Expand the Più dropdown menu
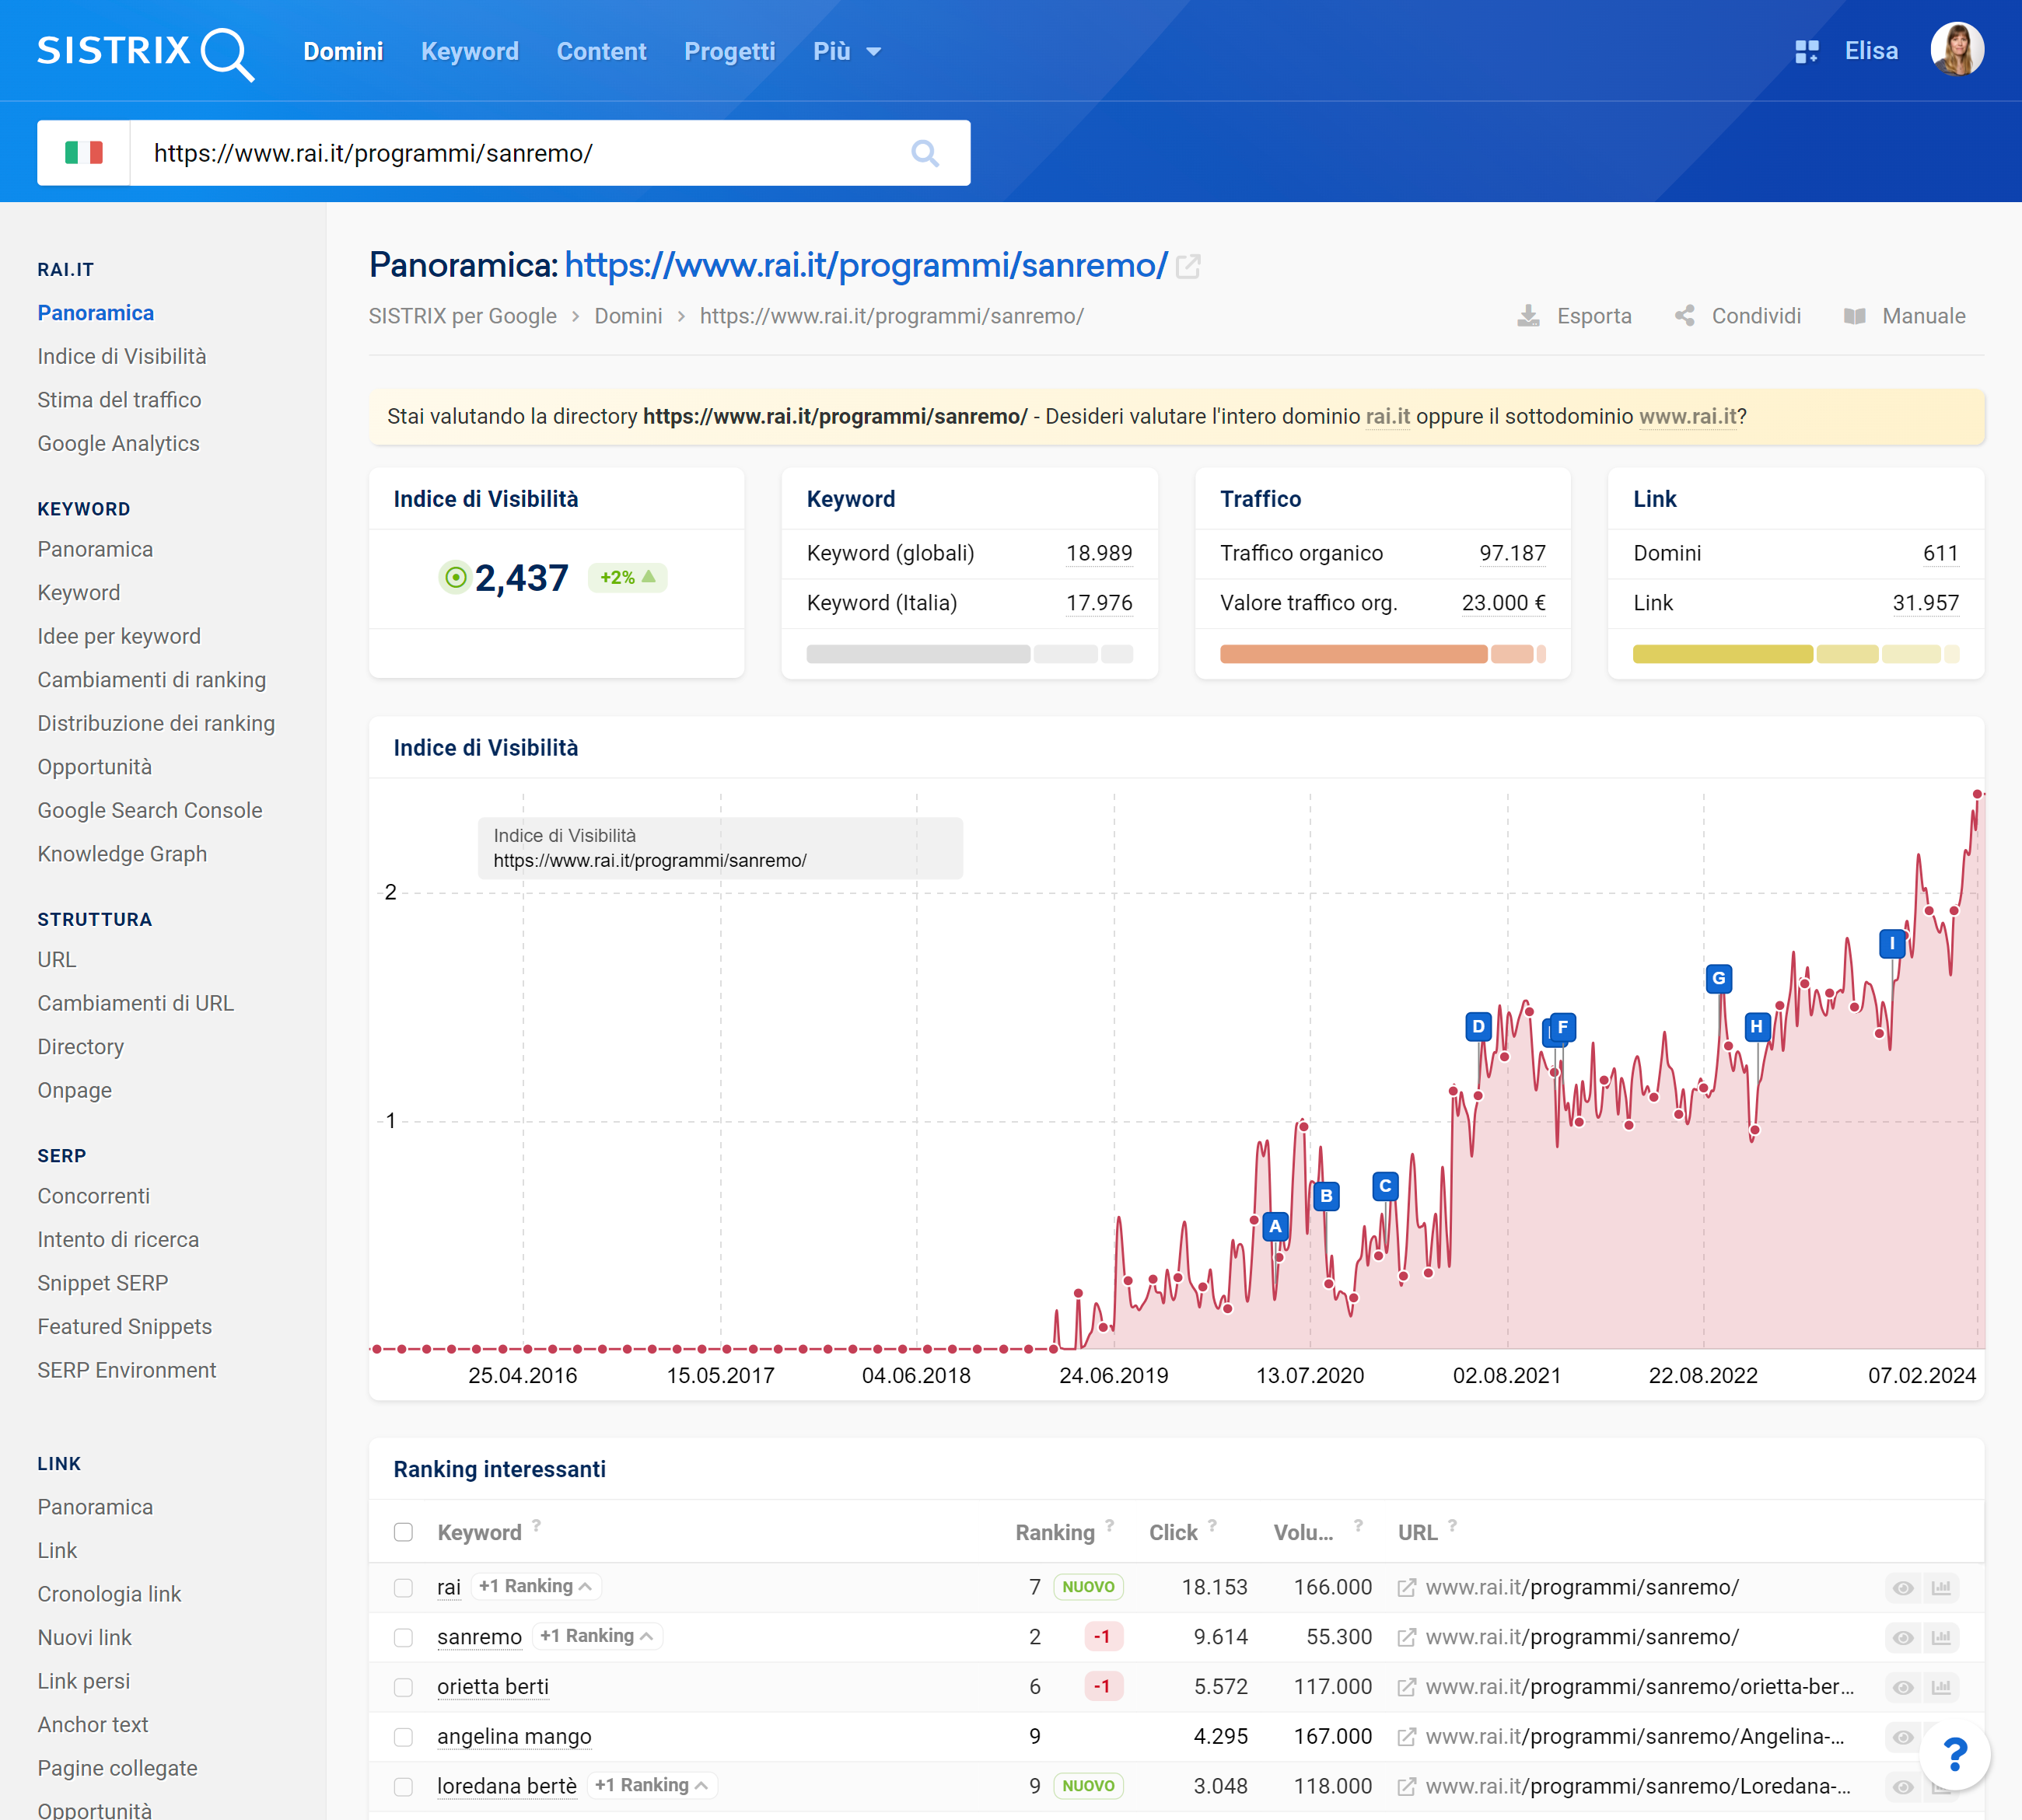The image size is (2022, 1820). click(x=846, y=51)
